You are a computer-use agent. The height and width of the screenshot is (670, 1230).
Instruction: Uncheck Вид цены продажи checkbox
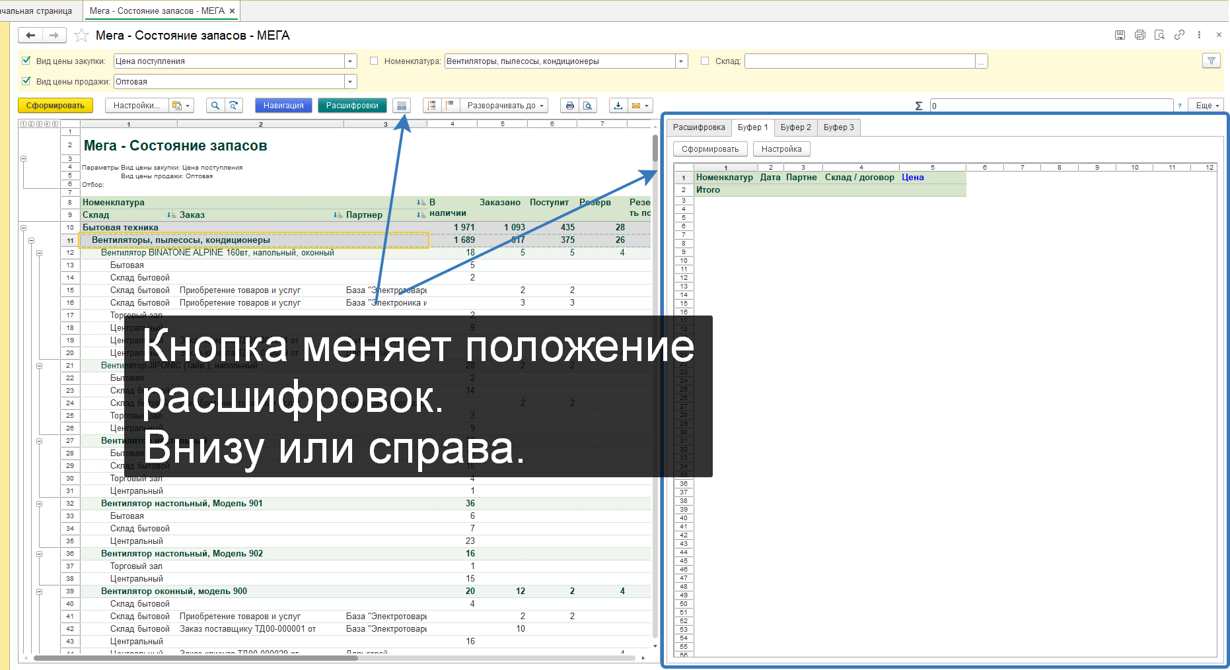[x=26, y=81]
